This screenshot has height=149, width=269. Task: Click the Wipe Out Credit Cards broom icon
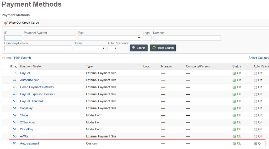click(6, 23)
